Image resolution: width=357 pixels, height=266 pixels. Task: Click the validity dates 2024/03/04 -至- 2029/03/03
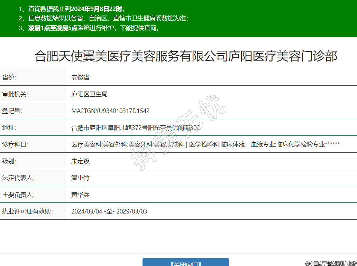(x=109, y=211)
